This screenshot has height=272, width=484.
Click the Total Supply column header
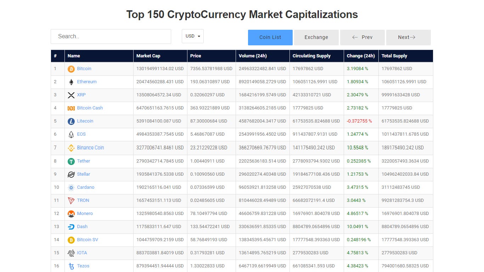pos(406,56)
